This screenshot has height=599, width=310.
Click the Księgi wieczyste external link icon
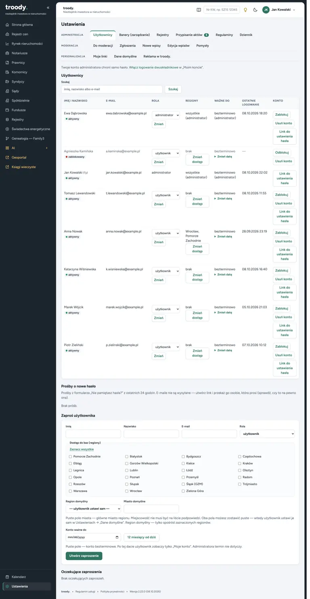[x=7, y=167]
